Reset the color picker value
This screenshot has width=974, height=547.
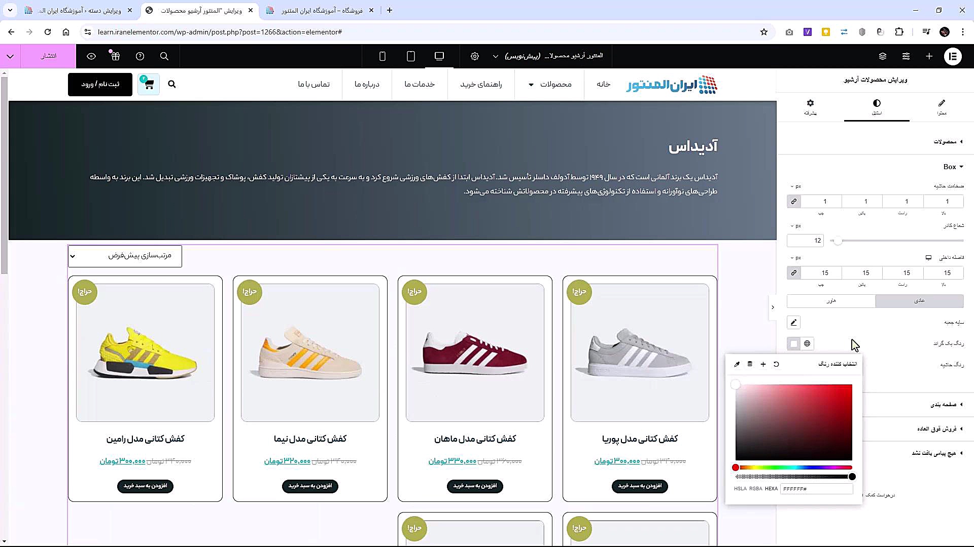click(776, 364)
